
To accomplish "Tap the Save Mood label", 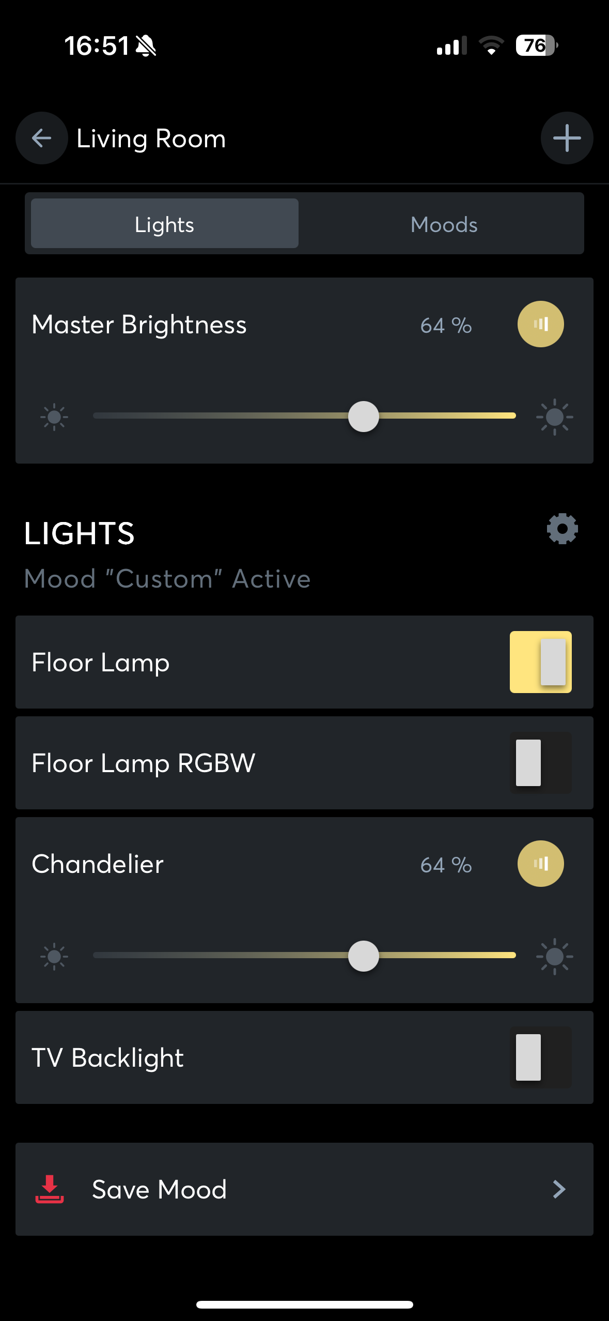I will (159, 1189).
